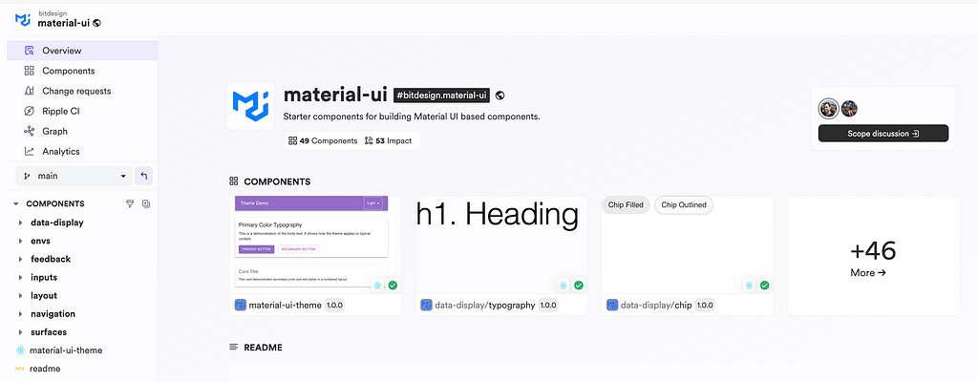Open the Components sidebar item
This screenshot has width=978, height=382.
(82, 71)
